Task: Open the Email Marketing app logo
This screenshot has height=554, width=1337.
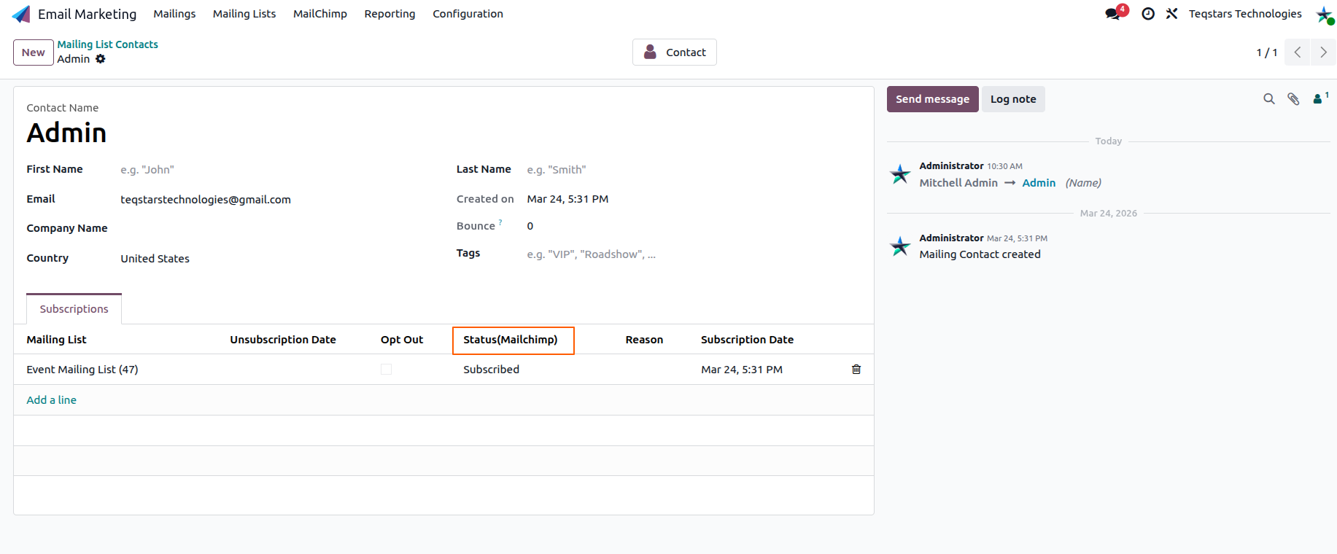Action: click(x=21, y=14)
